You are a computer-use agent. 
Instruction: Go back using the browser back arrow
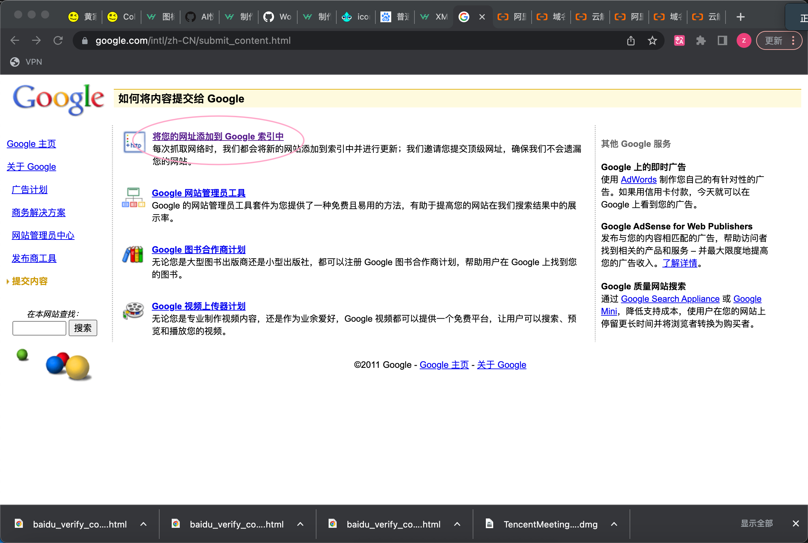[14, 40]
